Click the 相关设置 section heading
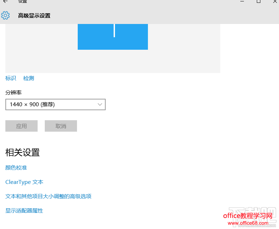279x229 pixels. click(x=23, y=152)
